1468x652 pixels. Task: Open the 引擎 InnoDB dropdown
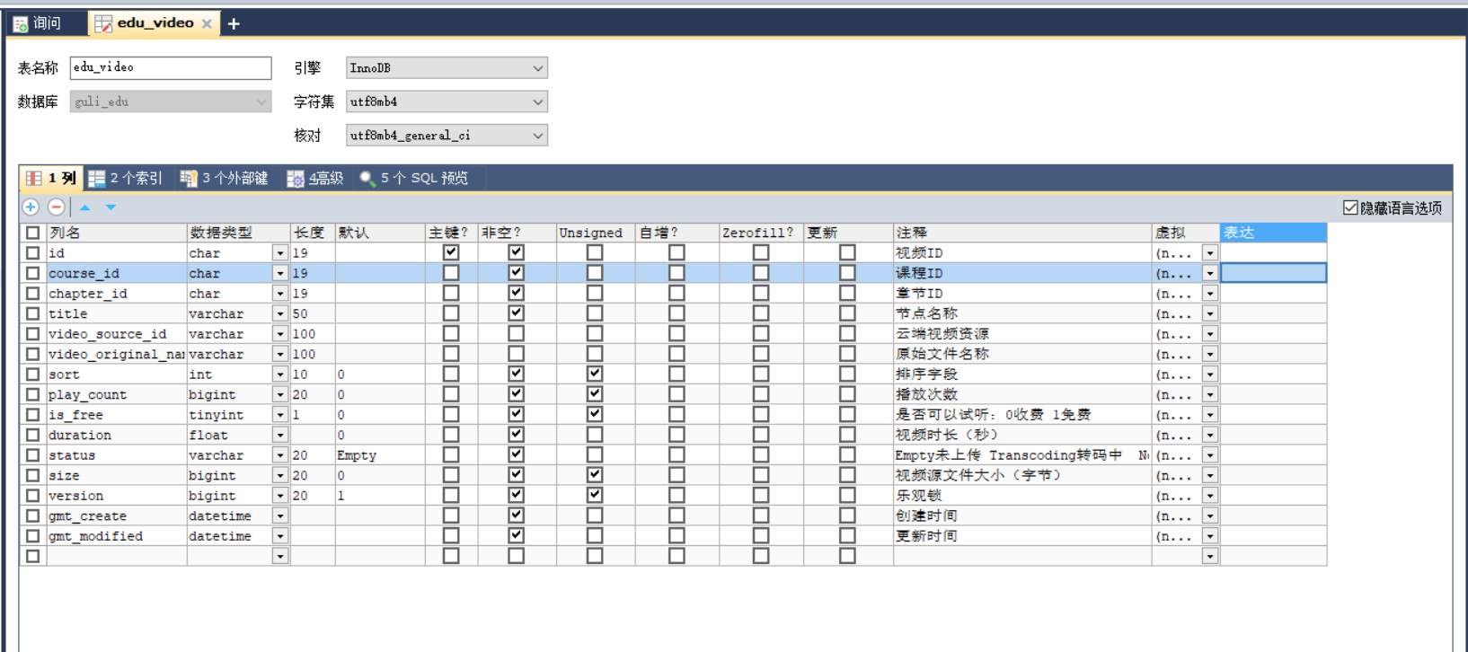click(x=447, y=67)
